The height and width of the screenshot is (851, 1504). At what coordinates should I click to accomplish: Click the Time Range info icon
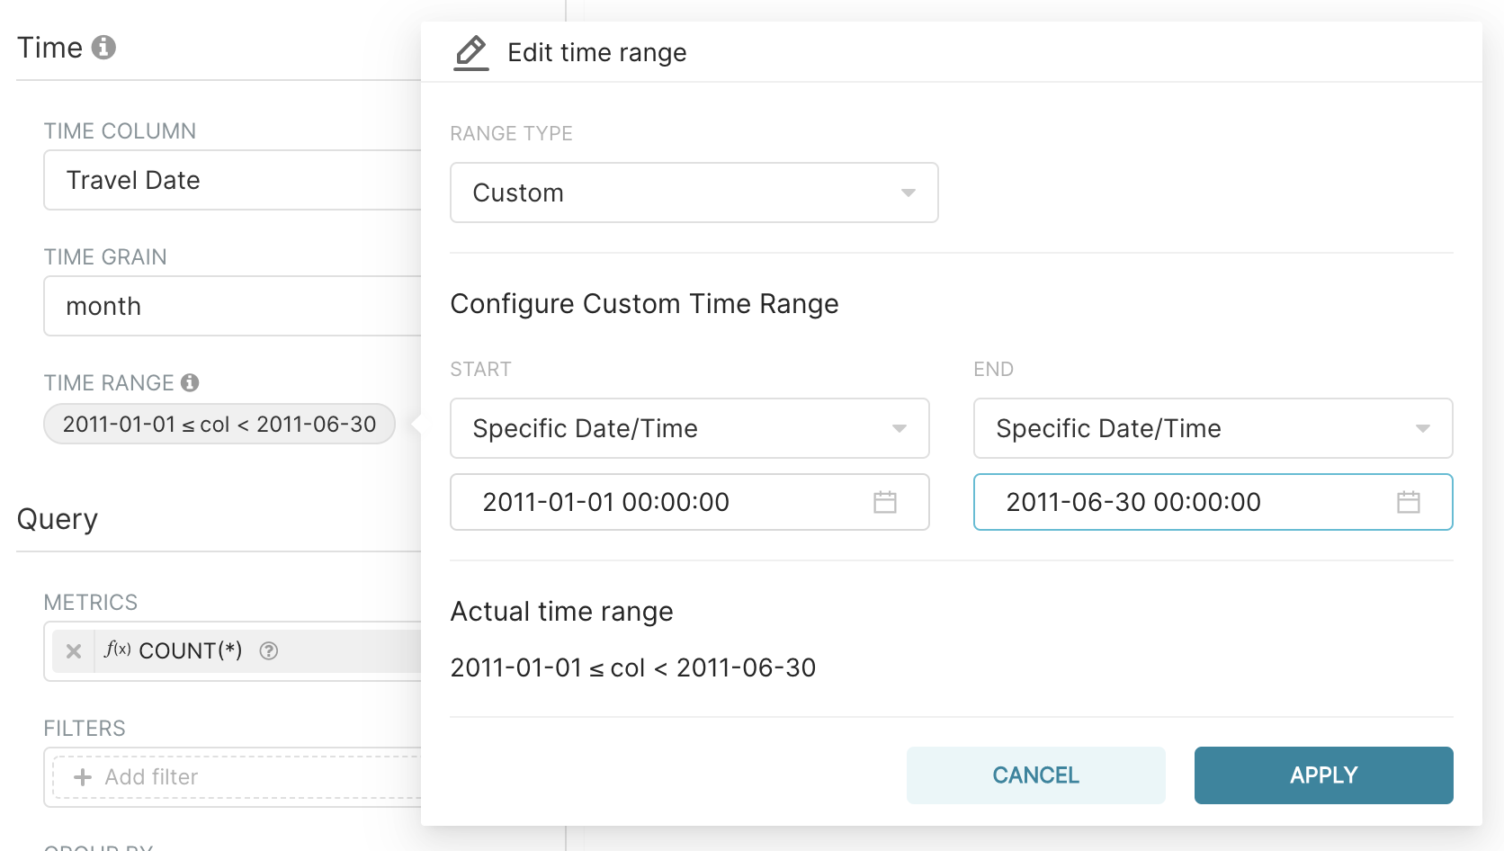(190, 382)
